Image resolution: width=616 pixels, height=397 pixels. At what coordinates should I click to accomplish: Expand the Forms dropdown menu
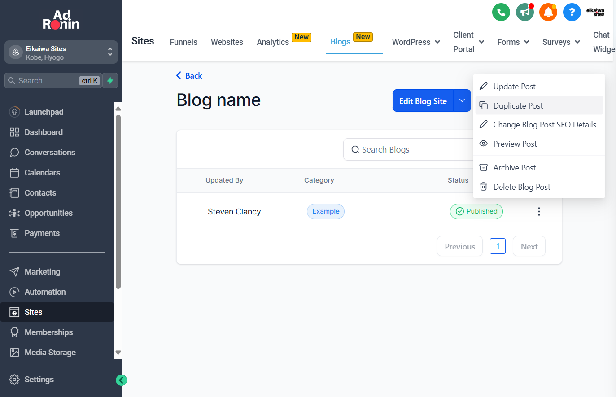(513, 42)
